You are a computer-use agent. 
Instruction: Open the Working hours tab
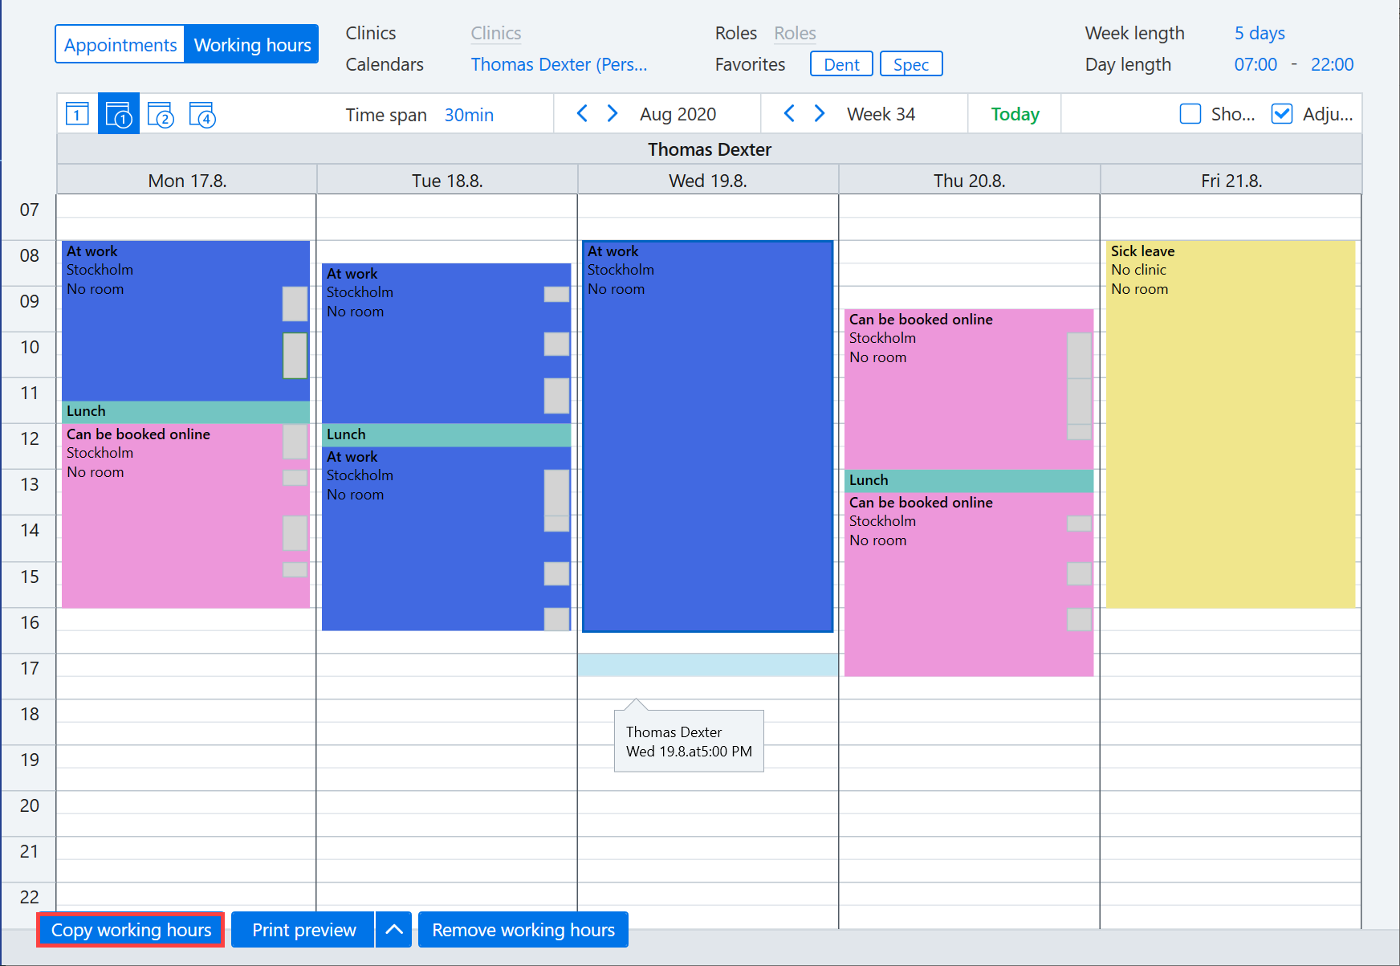click(x=252, y=44)
